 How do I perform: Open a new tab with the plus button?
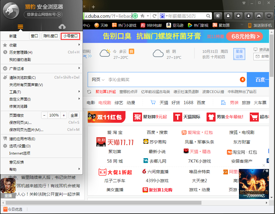pos(93,6)
